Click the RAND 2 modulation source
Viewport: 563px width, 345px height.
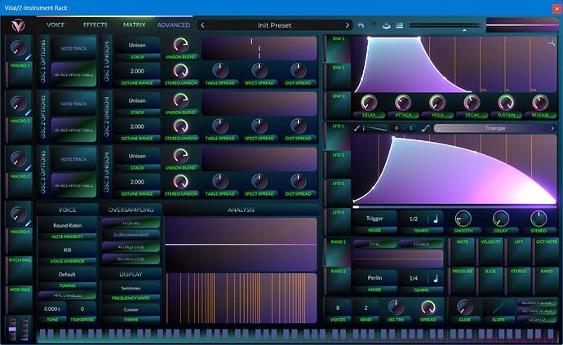[338, 281]
